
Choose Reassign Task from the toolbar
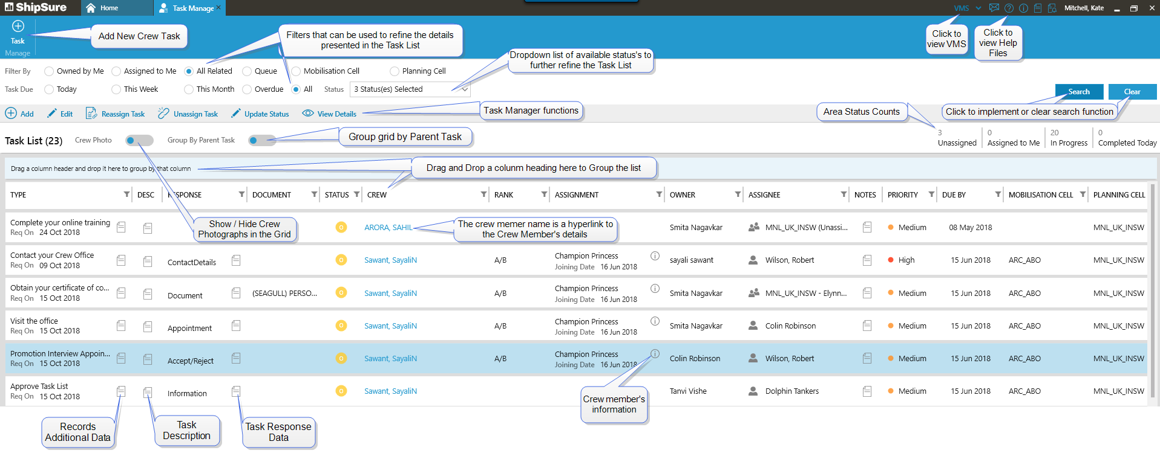(115, 114)
